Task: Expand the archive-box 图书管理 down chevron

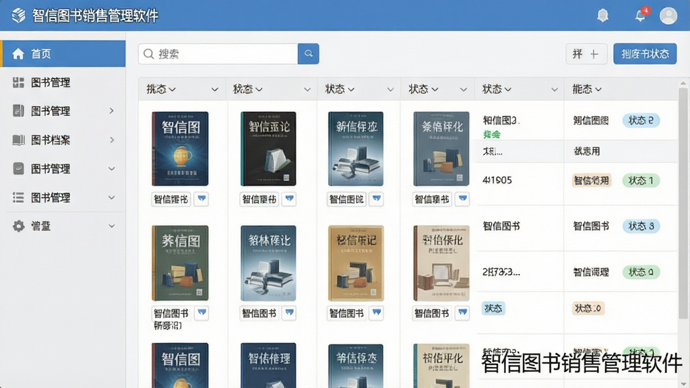Action: coord(112,168)
